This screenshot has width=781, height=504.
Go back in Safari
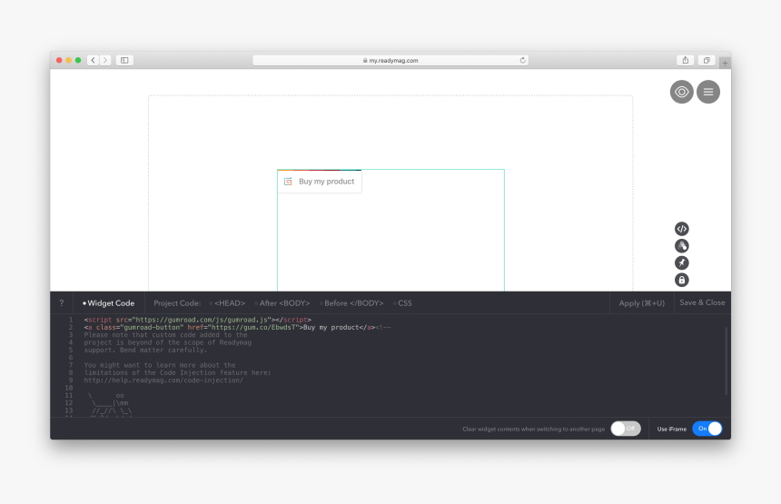(x=93, y=60)
